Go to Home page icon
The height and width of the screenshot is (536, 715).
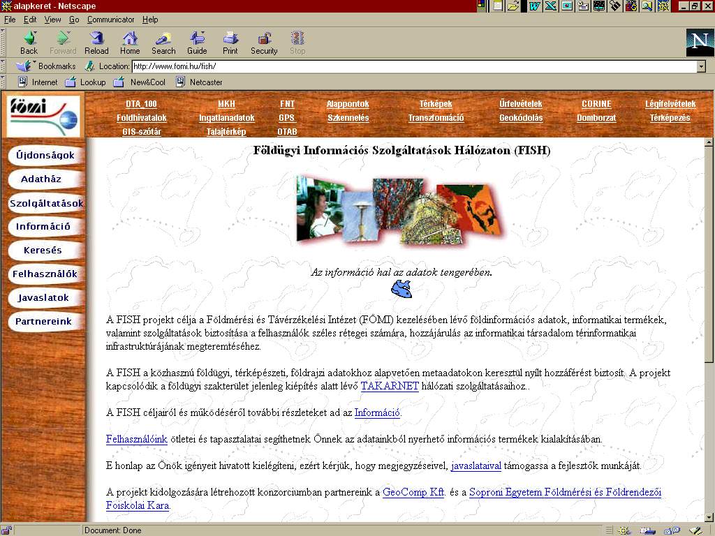coord(130,43)
